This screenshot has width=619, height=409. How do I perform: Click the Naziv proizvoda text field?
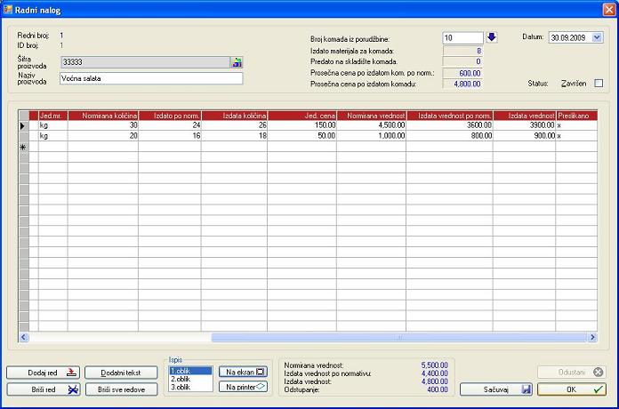[150, 78]
